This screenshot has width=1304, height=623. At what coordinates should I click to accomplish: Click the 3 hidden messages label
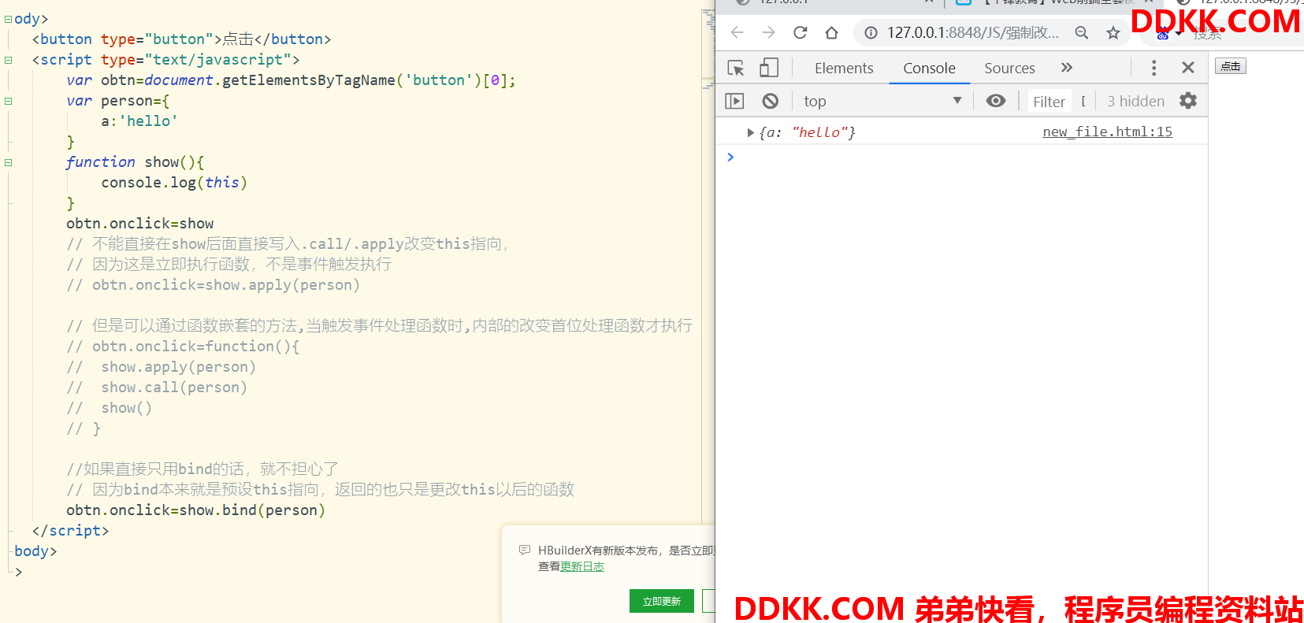pos(1135,102)
